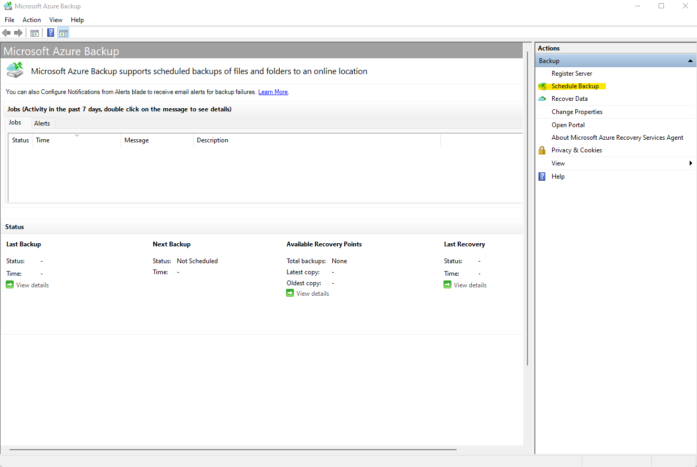
Task: Minimize the Microsoft Azure Backup window
Action: click(x=637, y=6)
